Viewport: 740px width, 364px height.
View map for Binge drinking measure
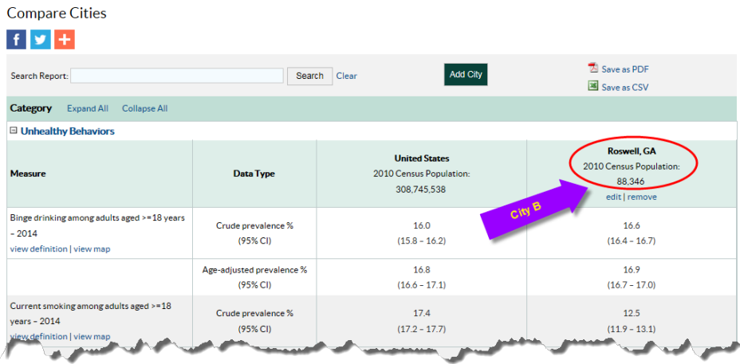92,249
